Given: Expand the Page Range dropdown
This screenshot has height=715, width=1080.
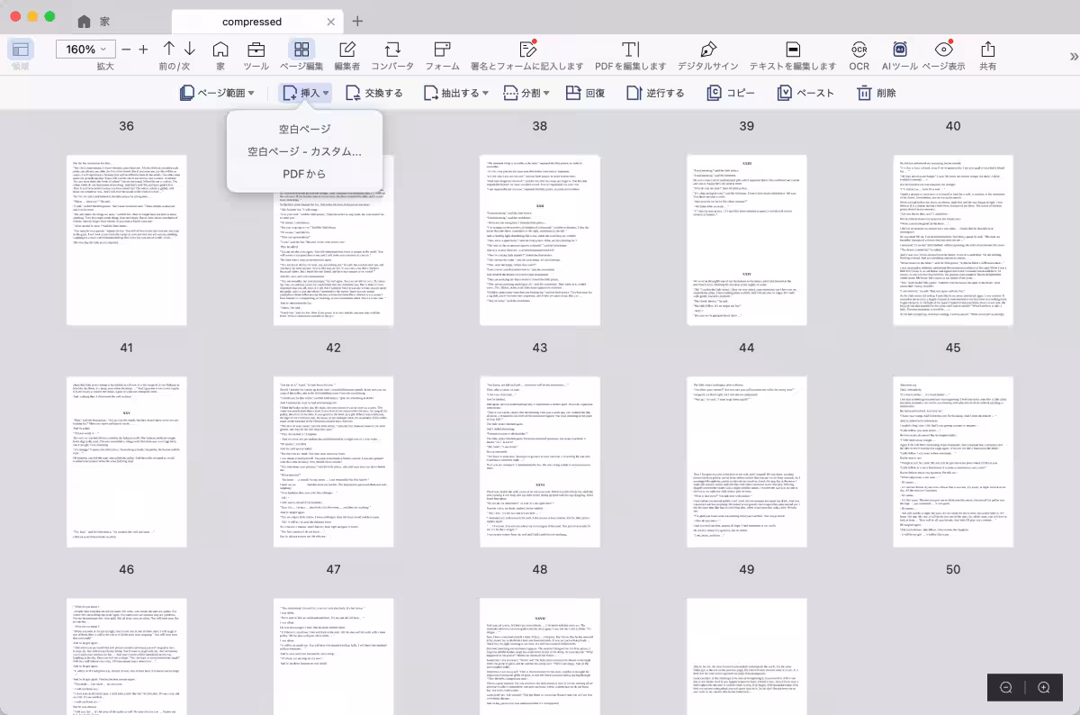Looking at the screenshot, I should coord(217,93).
